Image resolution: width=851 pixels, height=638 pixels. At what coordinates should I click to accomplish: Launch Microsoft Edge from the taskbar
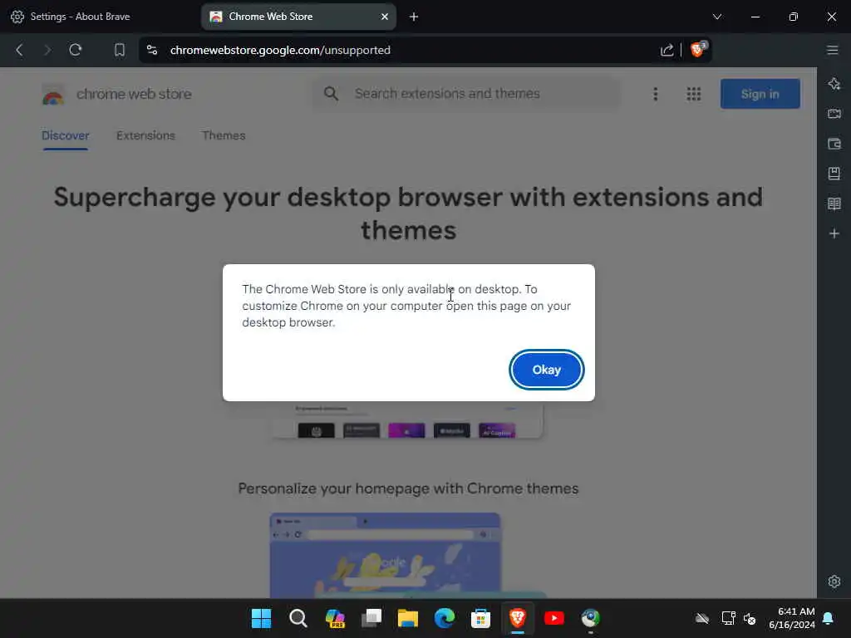445,618
